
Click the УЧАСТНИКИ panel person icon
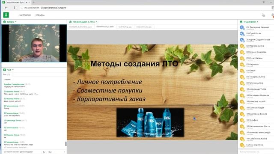[241, 22]
